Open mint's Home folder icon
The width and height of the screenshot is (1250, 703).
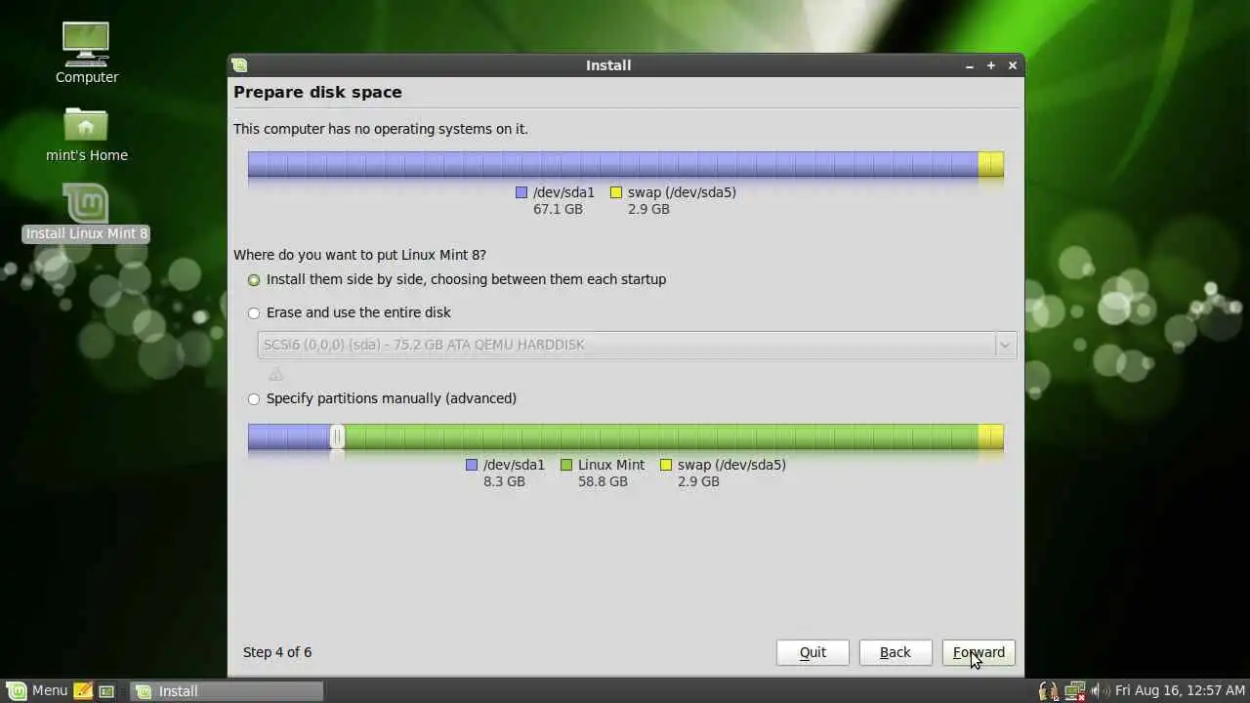point(86,134)
